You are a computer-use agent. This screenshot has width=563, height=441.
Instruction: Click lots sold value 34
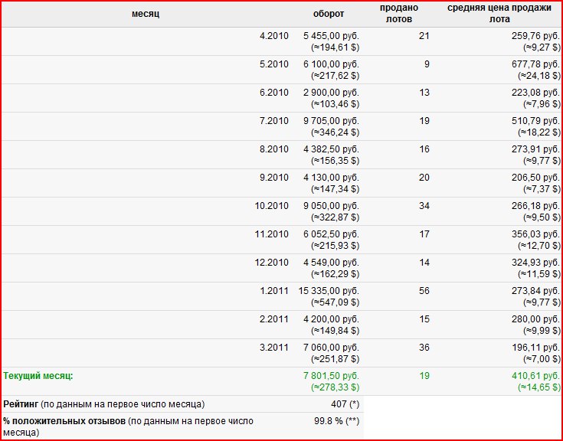(424, 206)
